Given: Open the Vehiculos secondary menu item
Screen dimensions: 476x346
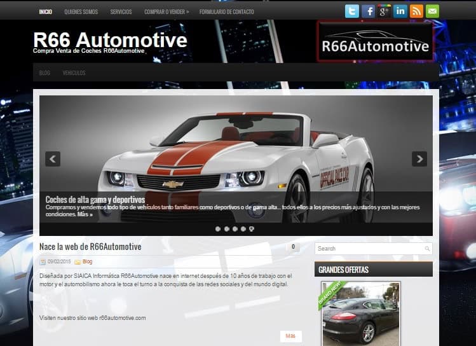Looking at the screenshot, I should [74, 73].
